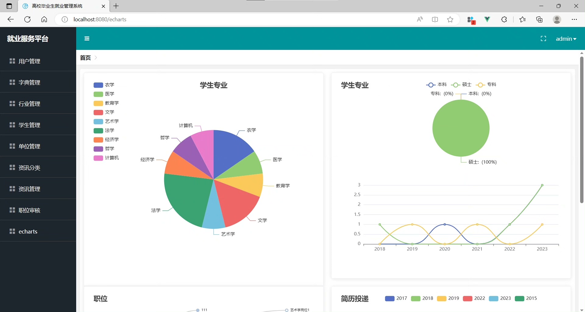Toggle 2018 legend in 简历投递 chart
This screenshot has height=312, width=585.
416,299
